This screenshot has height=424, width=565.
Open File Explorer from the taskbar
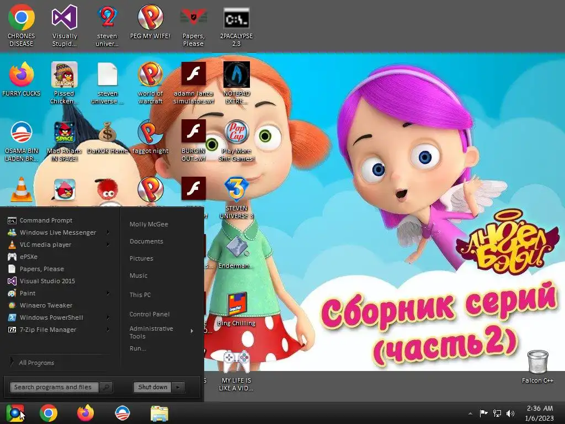[x=159, y=414]
